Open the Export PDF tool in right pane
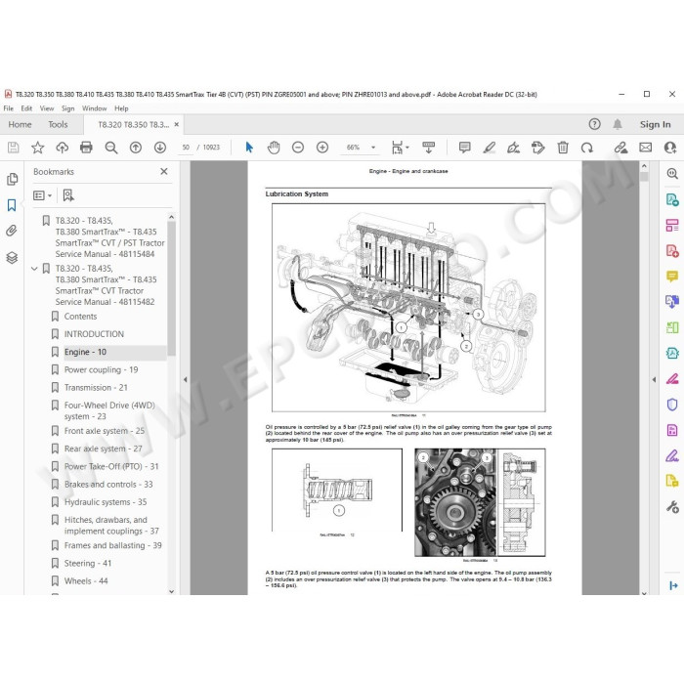The height and width of the screenshot is (684, 684). point(672,200)
